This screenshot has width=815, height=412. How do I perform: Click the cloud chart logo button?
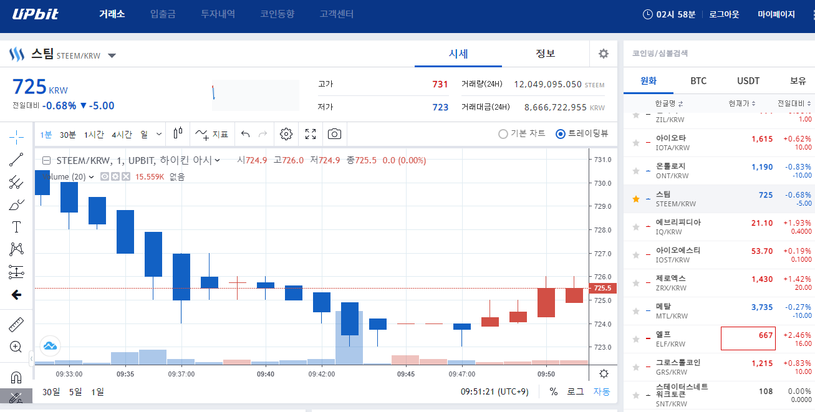(x=50, y=345)
